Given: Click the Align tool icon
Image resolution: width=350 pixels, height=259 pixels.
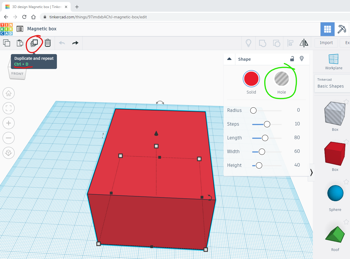Looking at the screenshot, I should tap(290, 43).
